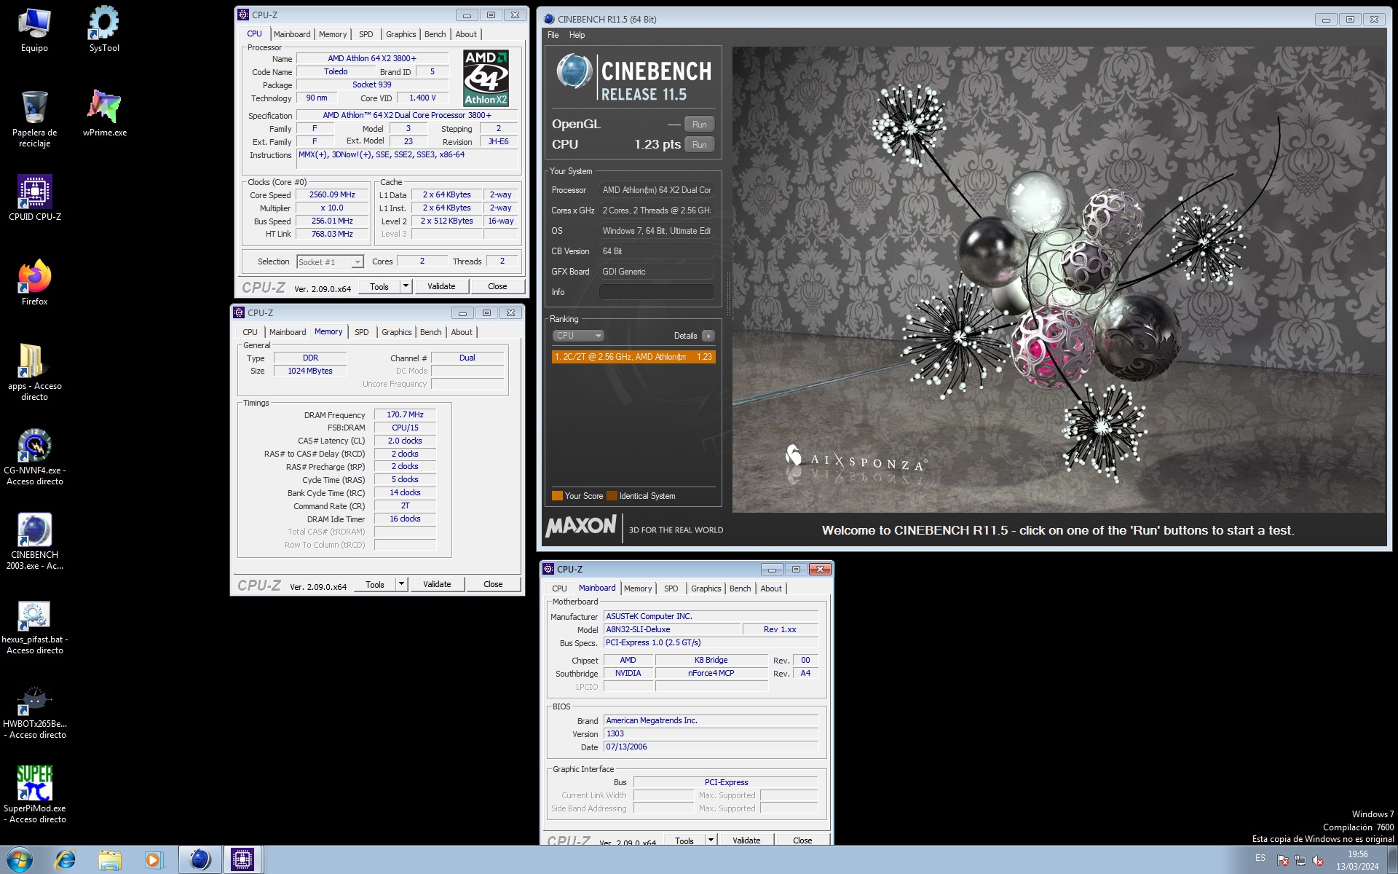Open Tools dropdown arrow in Memory window
Viewport: 1398px width, 874px height.
point(401,584)
